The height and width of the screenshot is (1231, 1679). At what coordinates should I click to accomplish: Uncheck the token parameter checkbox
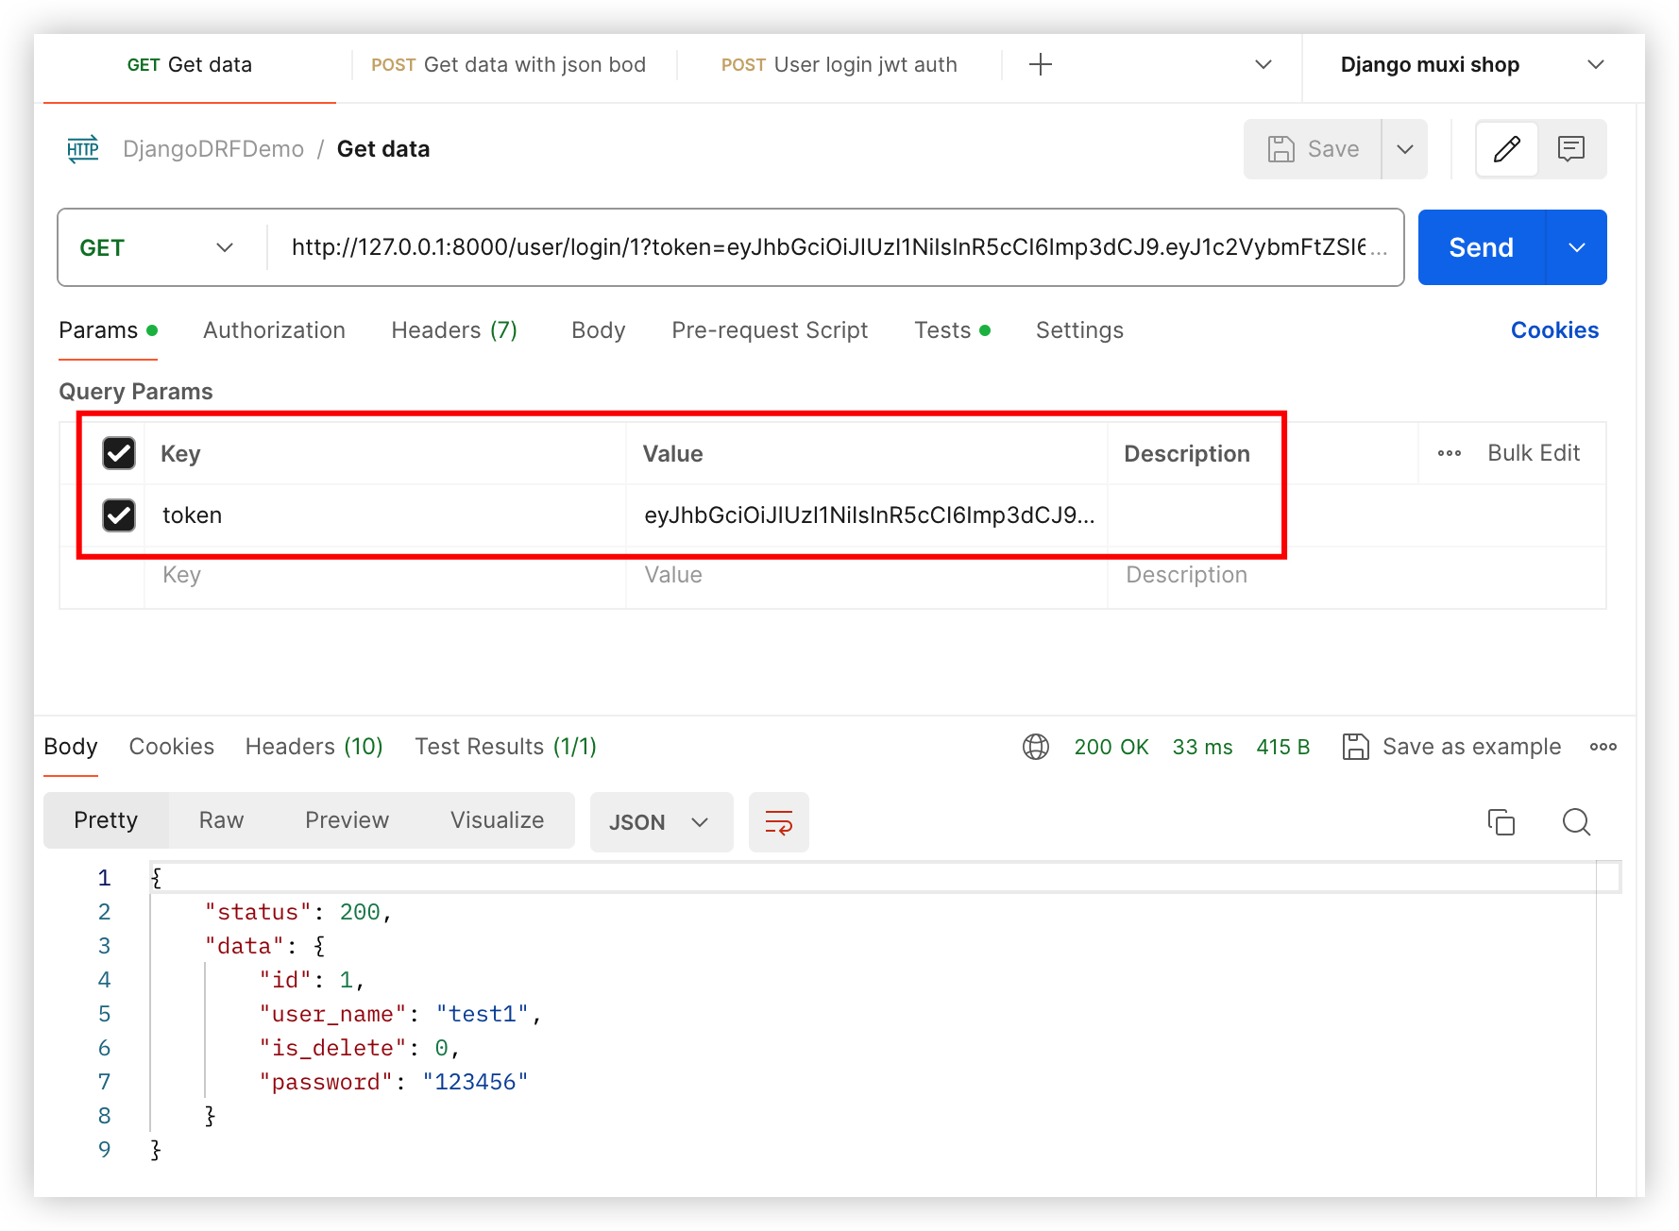[119, 515]
